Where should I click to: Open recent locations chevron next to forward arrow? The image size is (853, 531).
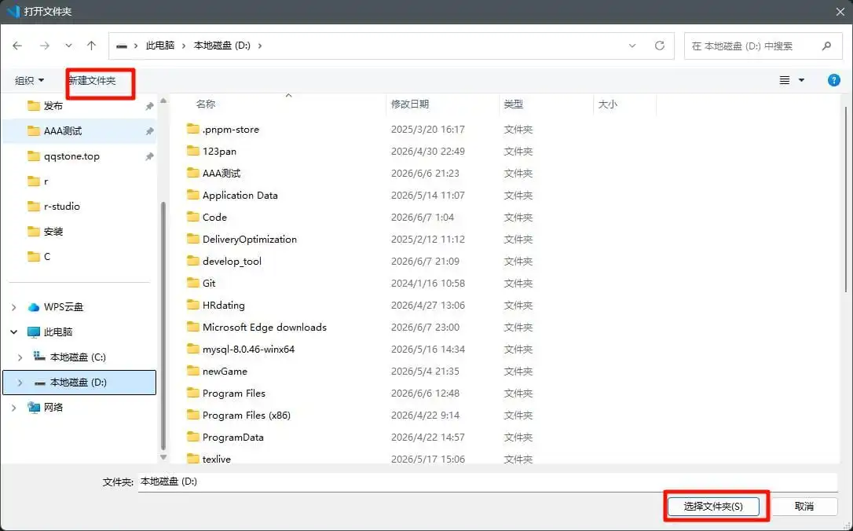coord(68,46)
